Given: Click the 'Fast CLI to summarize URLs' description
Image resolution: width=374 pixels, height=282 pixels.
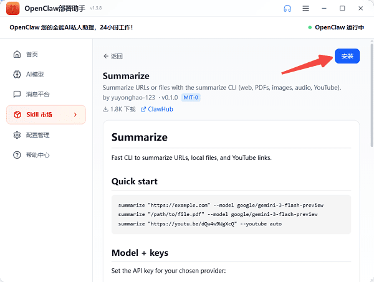Looking at the screenshot, I should coord(191,158).
